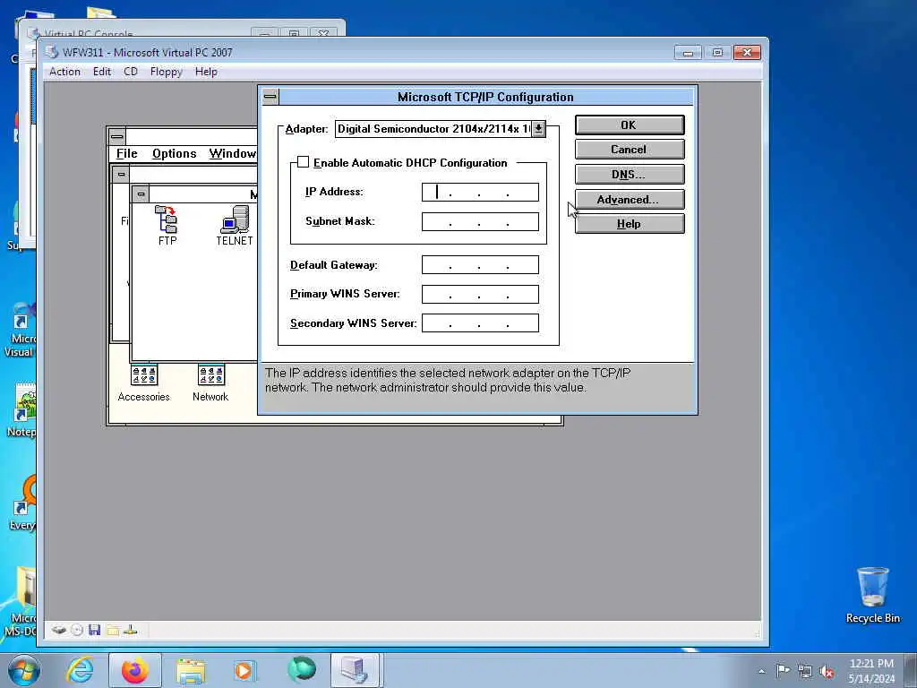Focus the Subnet Mask field
The width and height of the screenshot is (917, 688).
tap(480, 221)
